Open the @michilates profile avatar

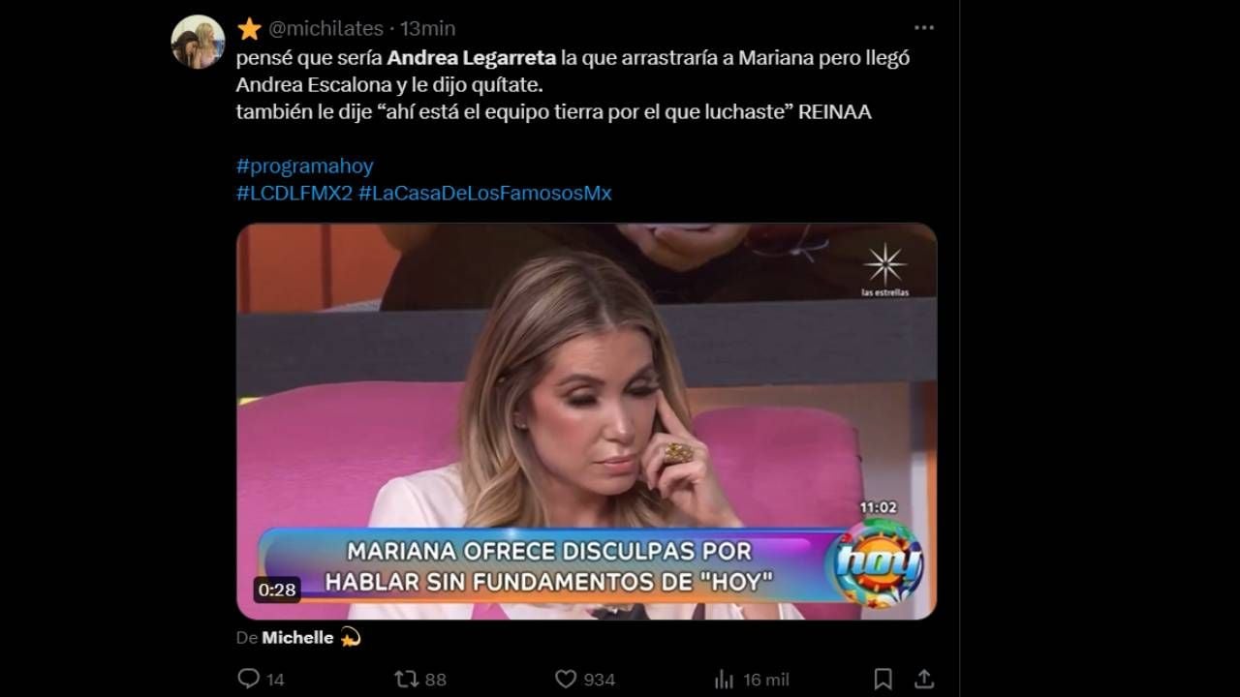(x=198, y=42)
